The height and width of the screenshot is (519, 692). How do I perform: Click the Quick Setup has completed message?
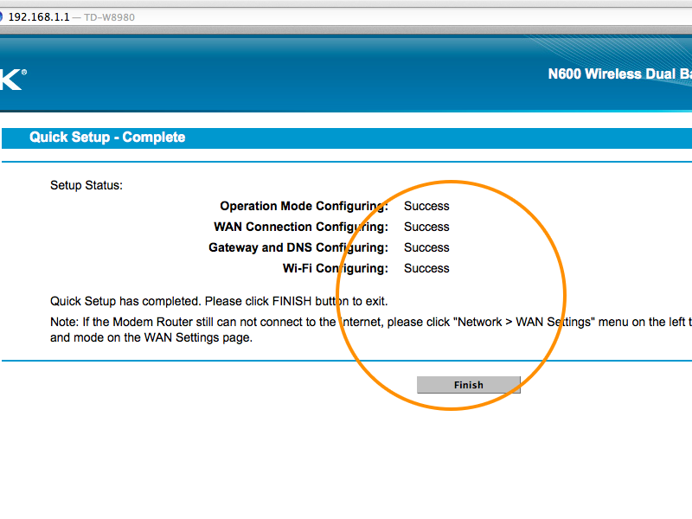click(219, 301)
